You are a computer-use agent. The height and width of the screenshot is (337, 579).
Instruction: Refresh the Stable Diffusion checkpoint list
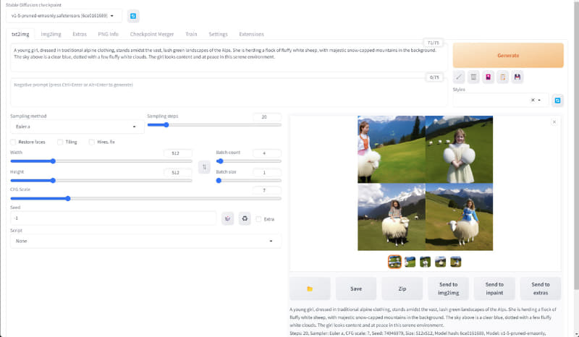coord(133,16)
